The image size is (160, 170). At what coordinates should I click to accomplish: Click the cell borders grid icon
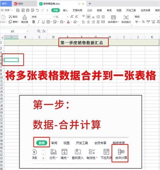pos(48,22)
